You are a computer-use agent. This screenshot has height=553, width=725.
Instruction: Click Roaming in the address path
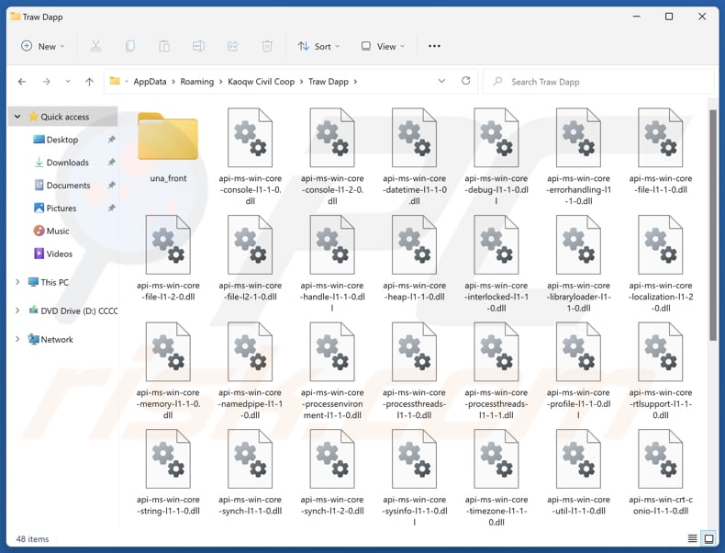[197, 82]
